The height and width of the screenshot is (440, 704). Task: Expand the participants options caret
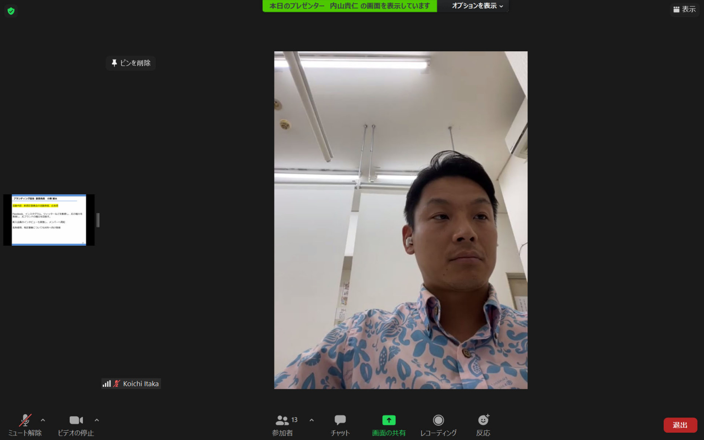tap(312, 420)
